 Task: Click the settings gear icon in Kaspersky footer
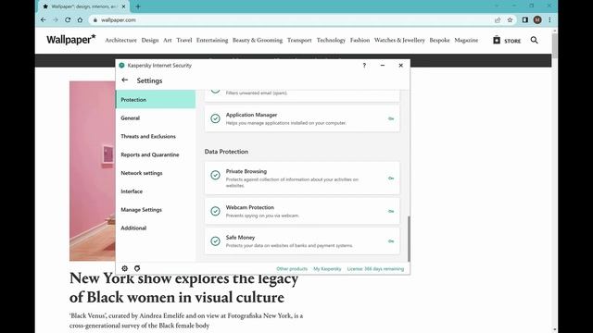coord(125,268)
